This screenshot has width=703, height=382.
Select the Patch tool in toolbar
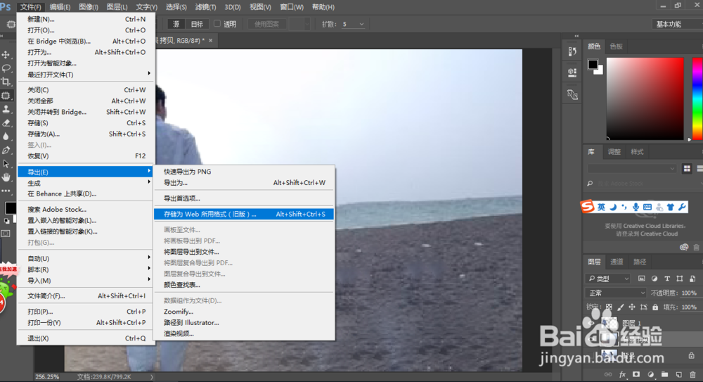[6, 96]
